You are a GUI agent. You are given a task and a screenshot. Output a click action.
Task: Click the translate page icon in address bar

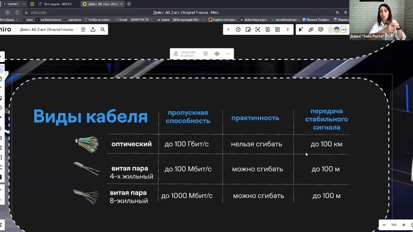tap(337, 12)
